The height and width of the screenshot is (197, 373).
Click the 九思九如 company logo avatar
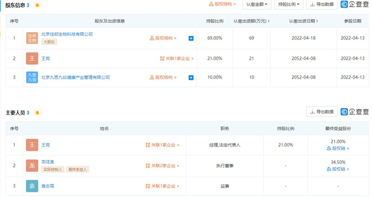coord(32,77)
